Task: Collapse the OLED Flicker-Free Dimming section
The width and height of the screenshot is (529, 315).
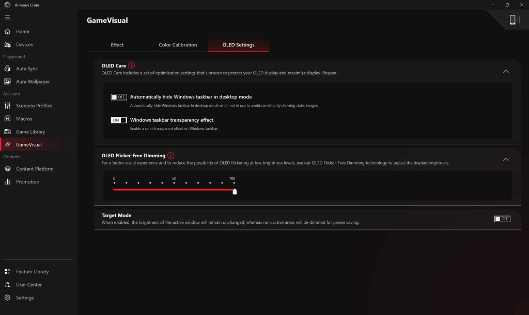Action: (x=506, y=159)
